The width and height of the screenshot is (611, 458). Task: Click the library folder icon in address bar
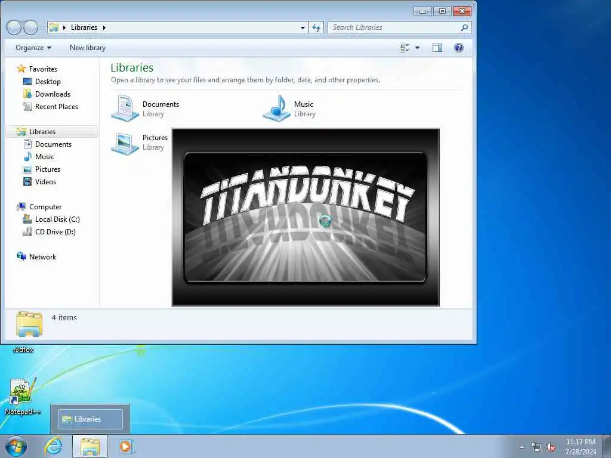click(54, 27)
